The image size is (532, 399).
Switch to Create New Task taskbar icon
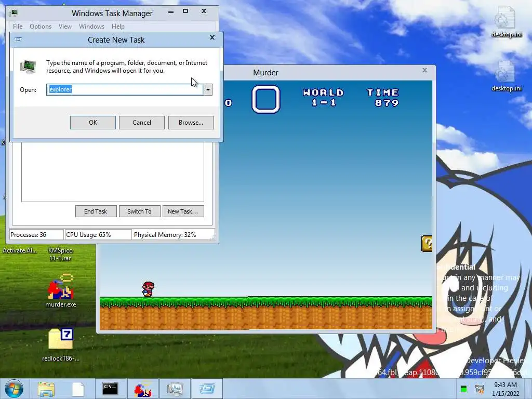207,389
